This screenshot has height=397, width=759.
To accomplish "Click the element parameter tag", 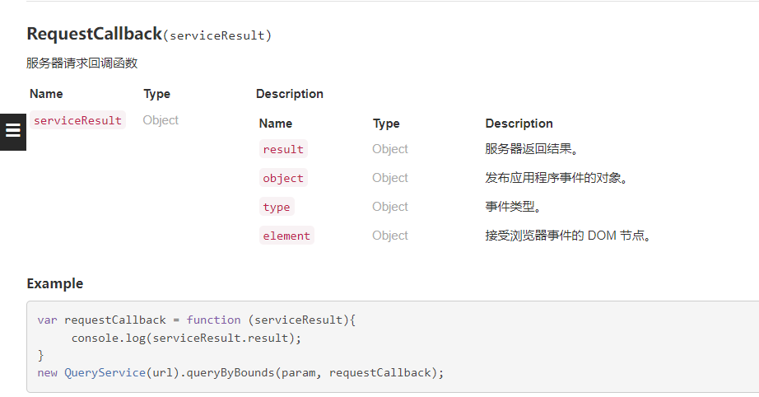I will click(286, 236).
